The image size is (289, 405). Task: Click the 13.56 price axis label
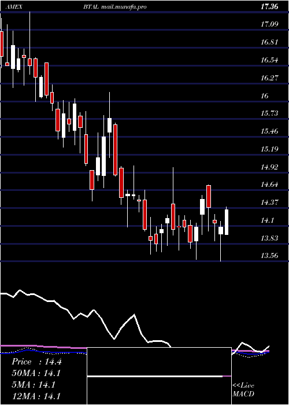click(x=270, y=256)
